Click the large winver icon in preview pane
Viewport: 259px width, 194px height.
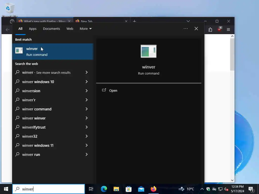coord(148,51)
